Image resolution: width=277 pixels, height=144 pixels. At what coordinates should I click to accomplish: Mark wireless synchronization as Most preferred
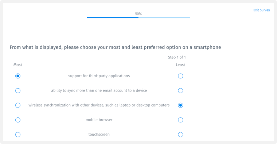tap(17, 105)
